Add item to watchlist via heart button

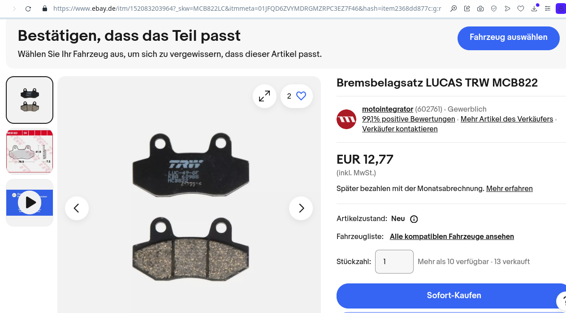(x=297, y=96)
